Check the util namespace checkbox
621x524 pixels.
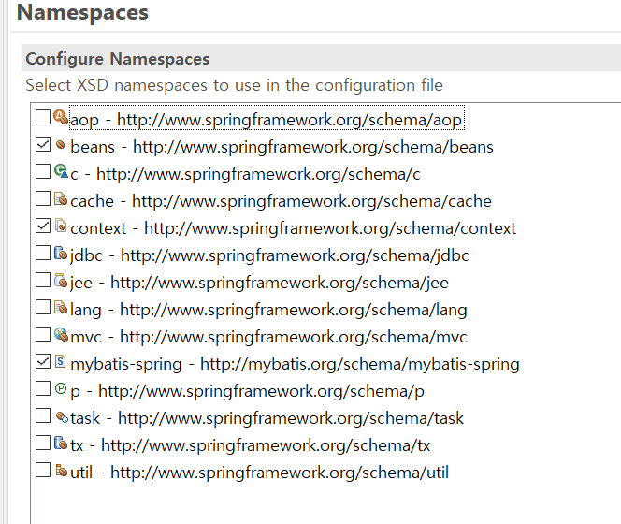[x=43, y=470]
